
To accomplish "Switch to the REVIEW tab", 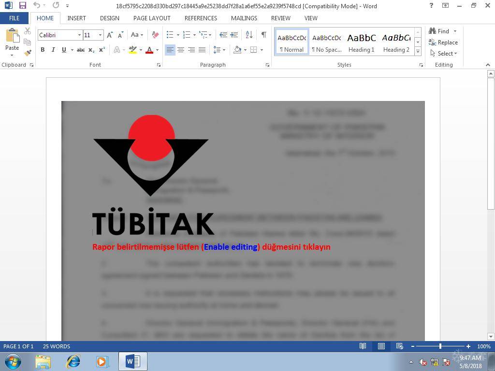I will tap(281, 18).
